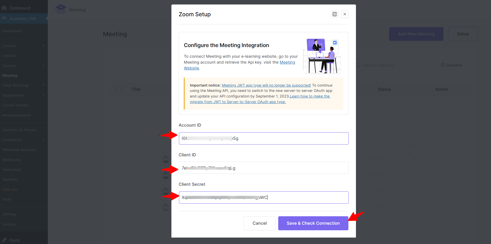Expand the Quizzes submenu chevron
The width and height of the screenshot is (491, 244).
pos(44,66)
